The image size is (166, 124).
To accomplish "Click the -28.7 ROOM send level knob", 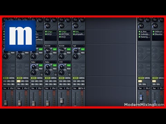I will (x=47, y=51).
